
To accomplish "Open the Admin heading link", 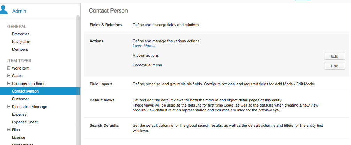I will point(19,11).
